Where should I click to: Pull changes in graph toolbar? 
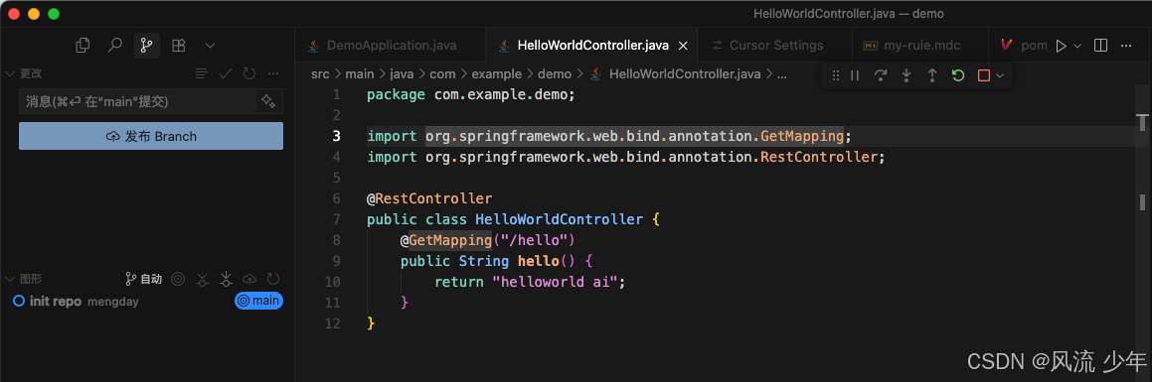227,279
